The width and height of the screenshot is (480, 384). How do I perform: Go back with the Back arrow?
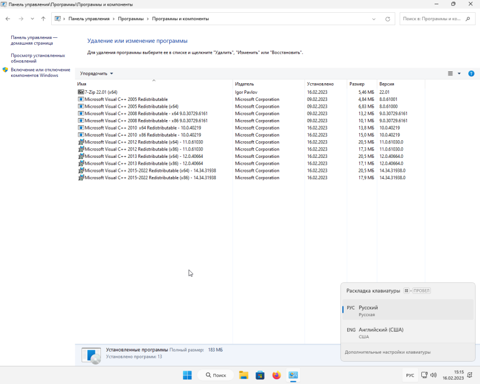tap(8, 19)
